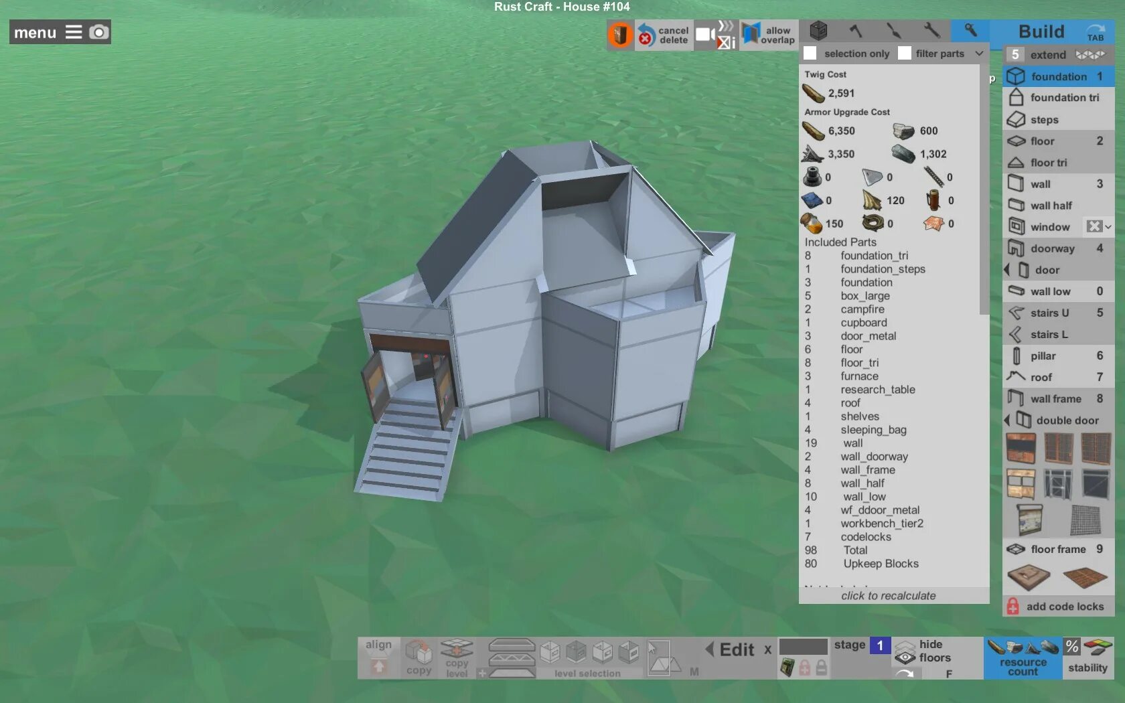
Task: Select the wall low part
Action: click(1059, 291)
